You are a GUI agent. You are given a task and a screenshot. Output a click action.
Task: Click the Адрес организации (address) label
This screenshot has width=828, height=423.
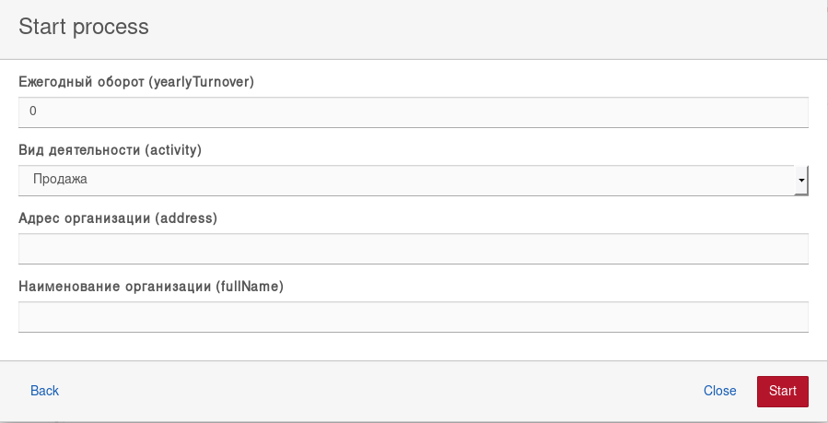(x=118, y=218)
